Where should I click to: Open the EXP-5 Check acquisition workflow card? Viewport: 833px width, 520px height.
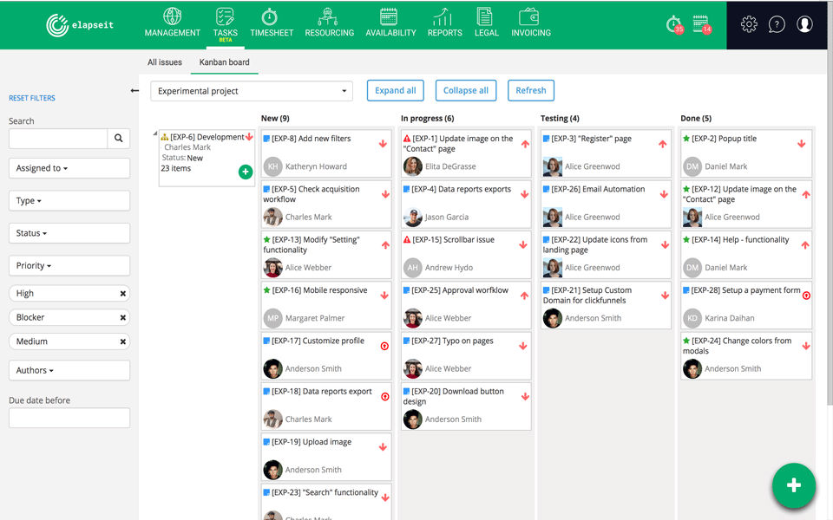(326, 205)
